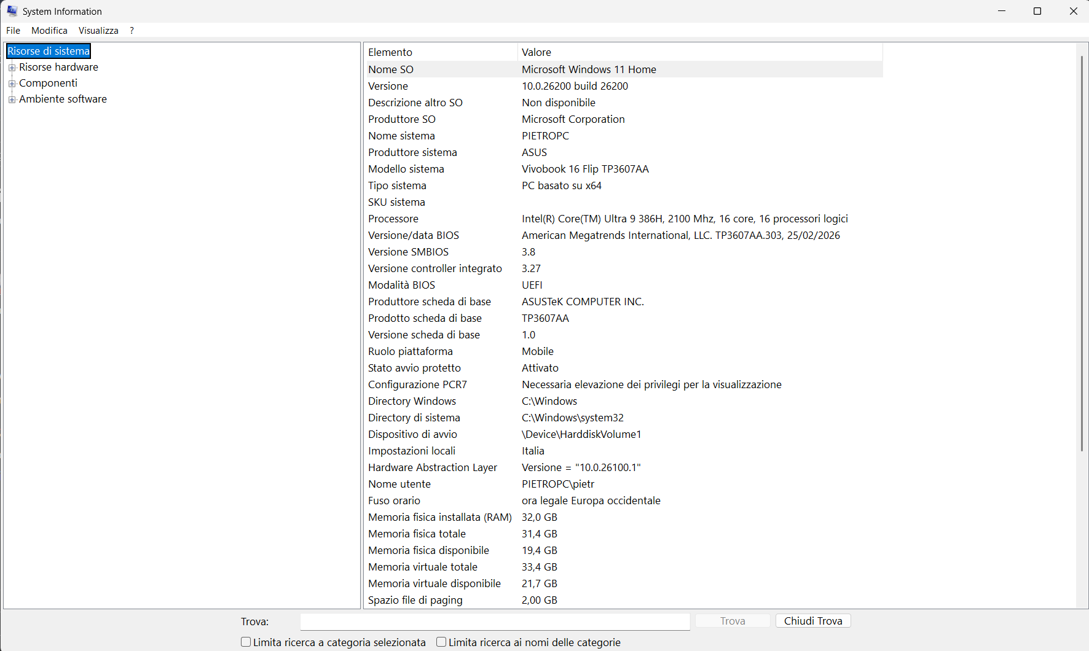Select the Componenti label
This screenshot has height=651, width=1089.
48,83
